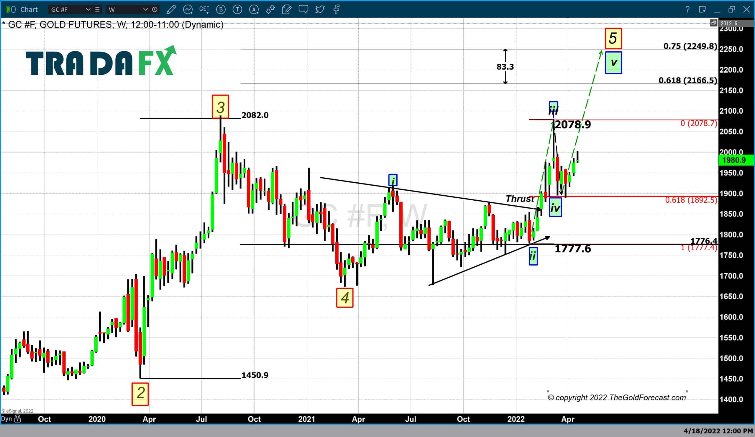Open the help question mark icon
Viewport: 755px width, 437px height.
coord(687,10)
